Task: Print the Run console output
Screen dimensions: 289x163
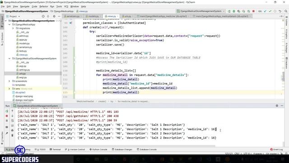Action: 12,130
